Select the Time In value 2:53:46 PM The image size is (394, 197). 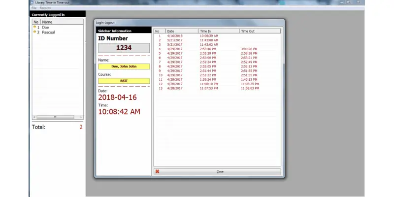tap(208, 49)
